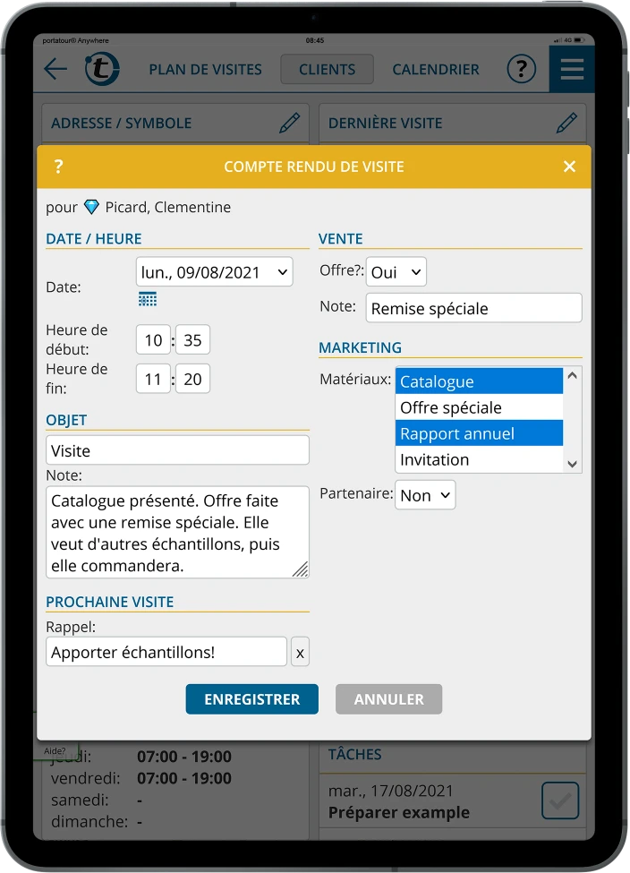The height and width of the screenshot is (873, 630).
Task: Open the Calendrier tab
Action: (436, 70)
